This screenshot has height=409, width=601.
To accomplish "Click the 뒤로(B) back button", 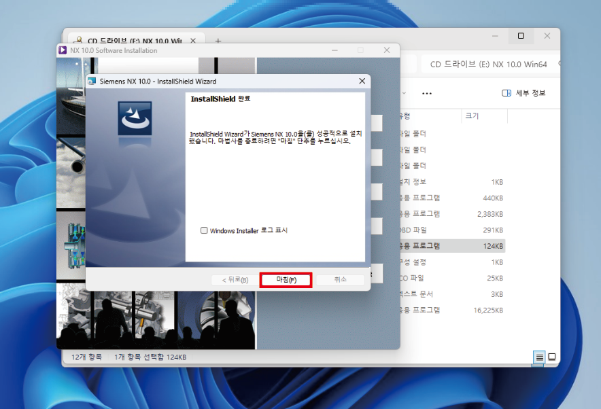I will point(235,280).
